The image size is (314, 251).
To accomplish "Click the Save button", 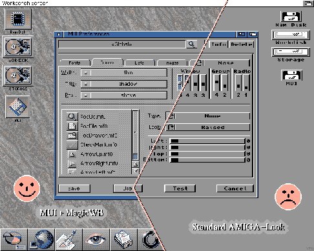I will click(x=74, y=188).
